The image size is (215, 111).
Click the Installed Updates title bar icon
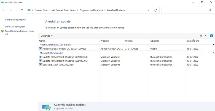click(x=2, y=2)
